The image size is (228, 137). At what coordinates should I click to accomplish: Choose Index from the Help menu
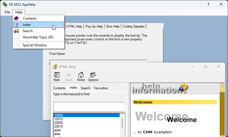39,25
